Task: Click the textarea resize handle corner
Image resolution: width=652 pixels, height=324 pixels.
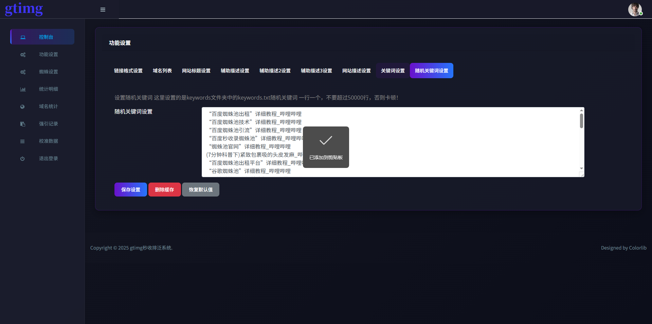Action: pos(582,175)
